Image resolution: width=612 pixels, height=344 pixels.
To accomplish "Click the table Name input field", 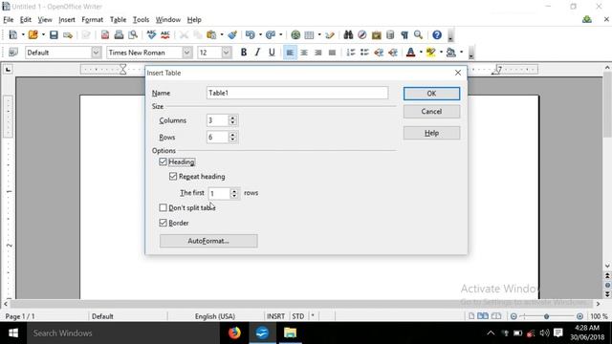I will click(x=297, y=93).
